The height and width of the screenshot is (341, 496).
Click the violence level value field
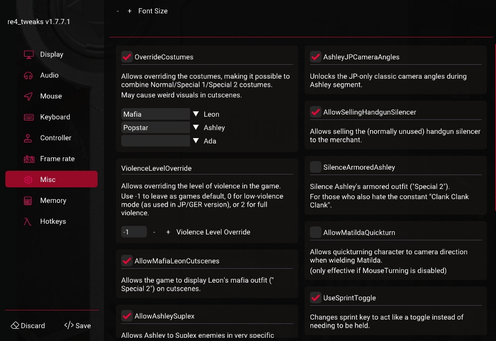tap(134, 232)
